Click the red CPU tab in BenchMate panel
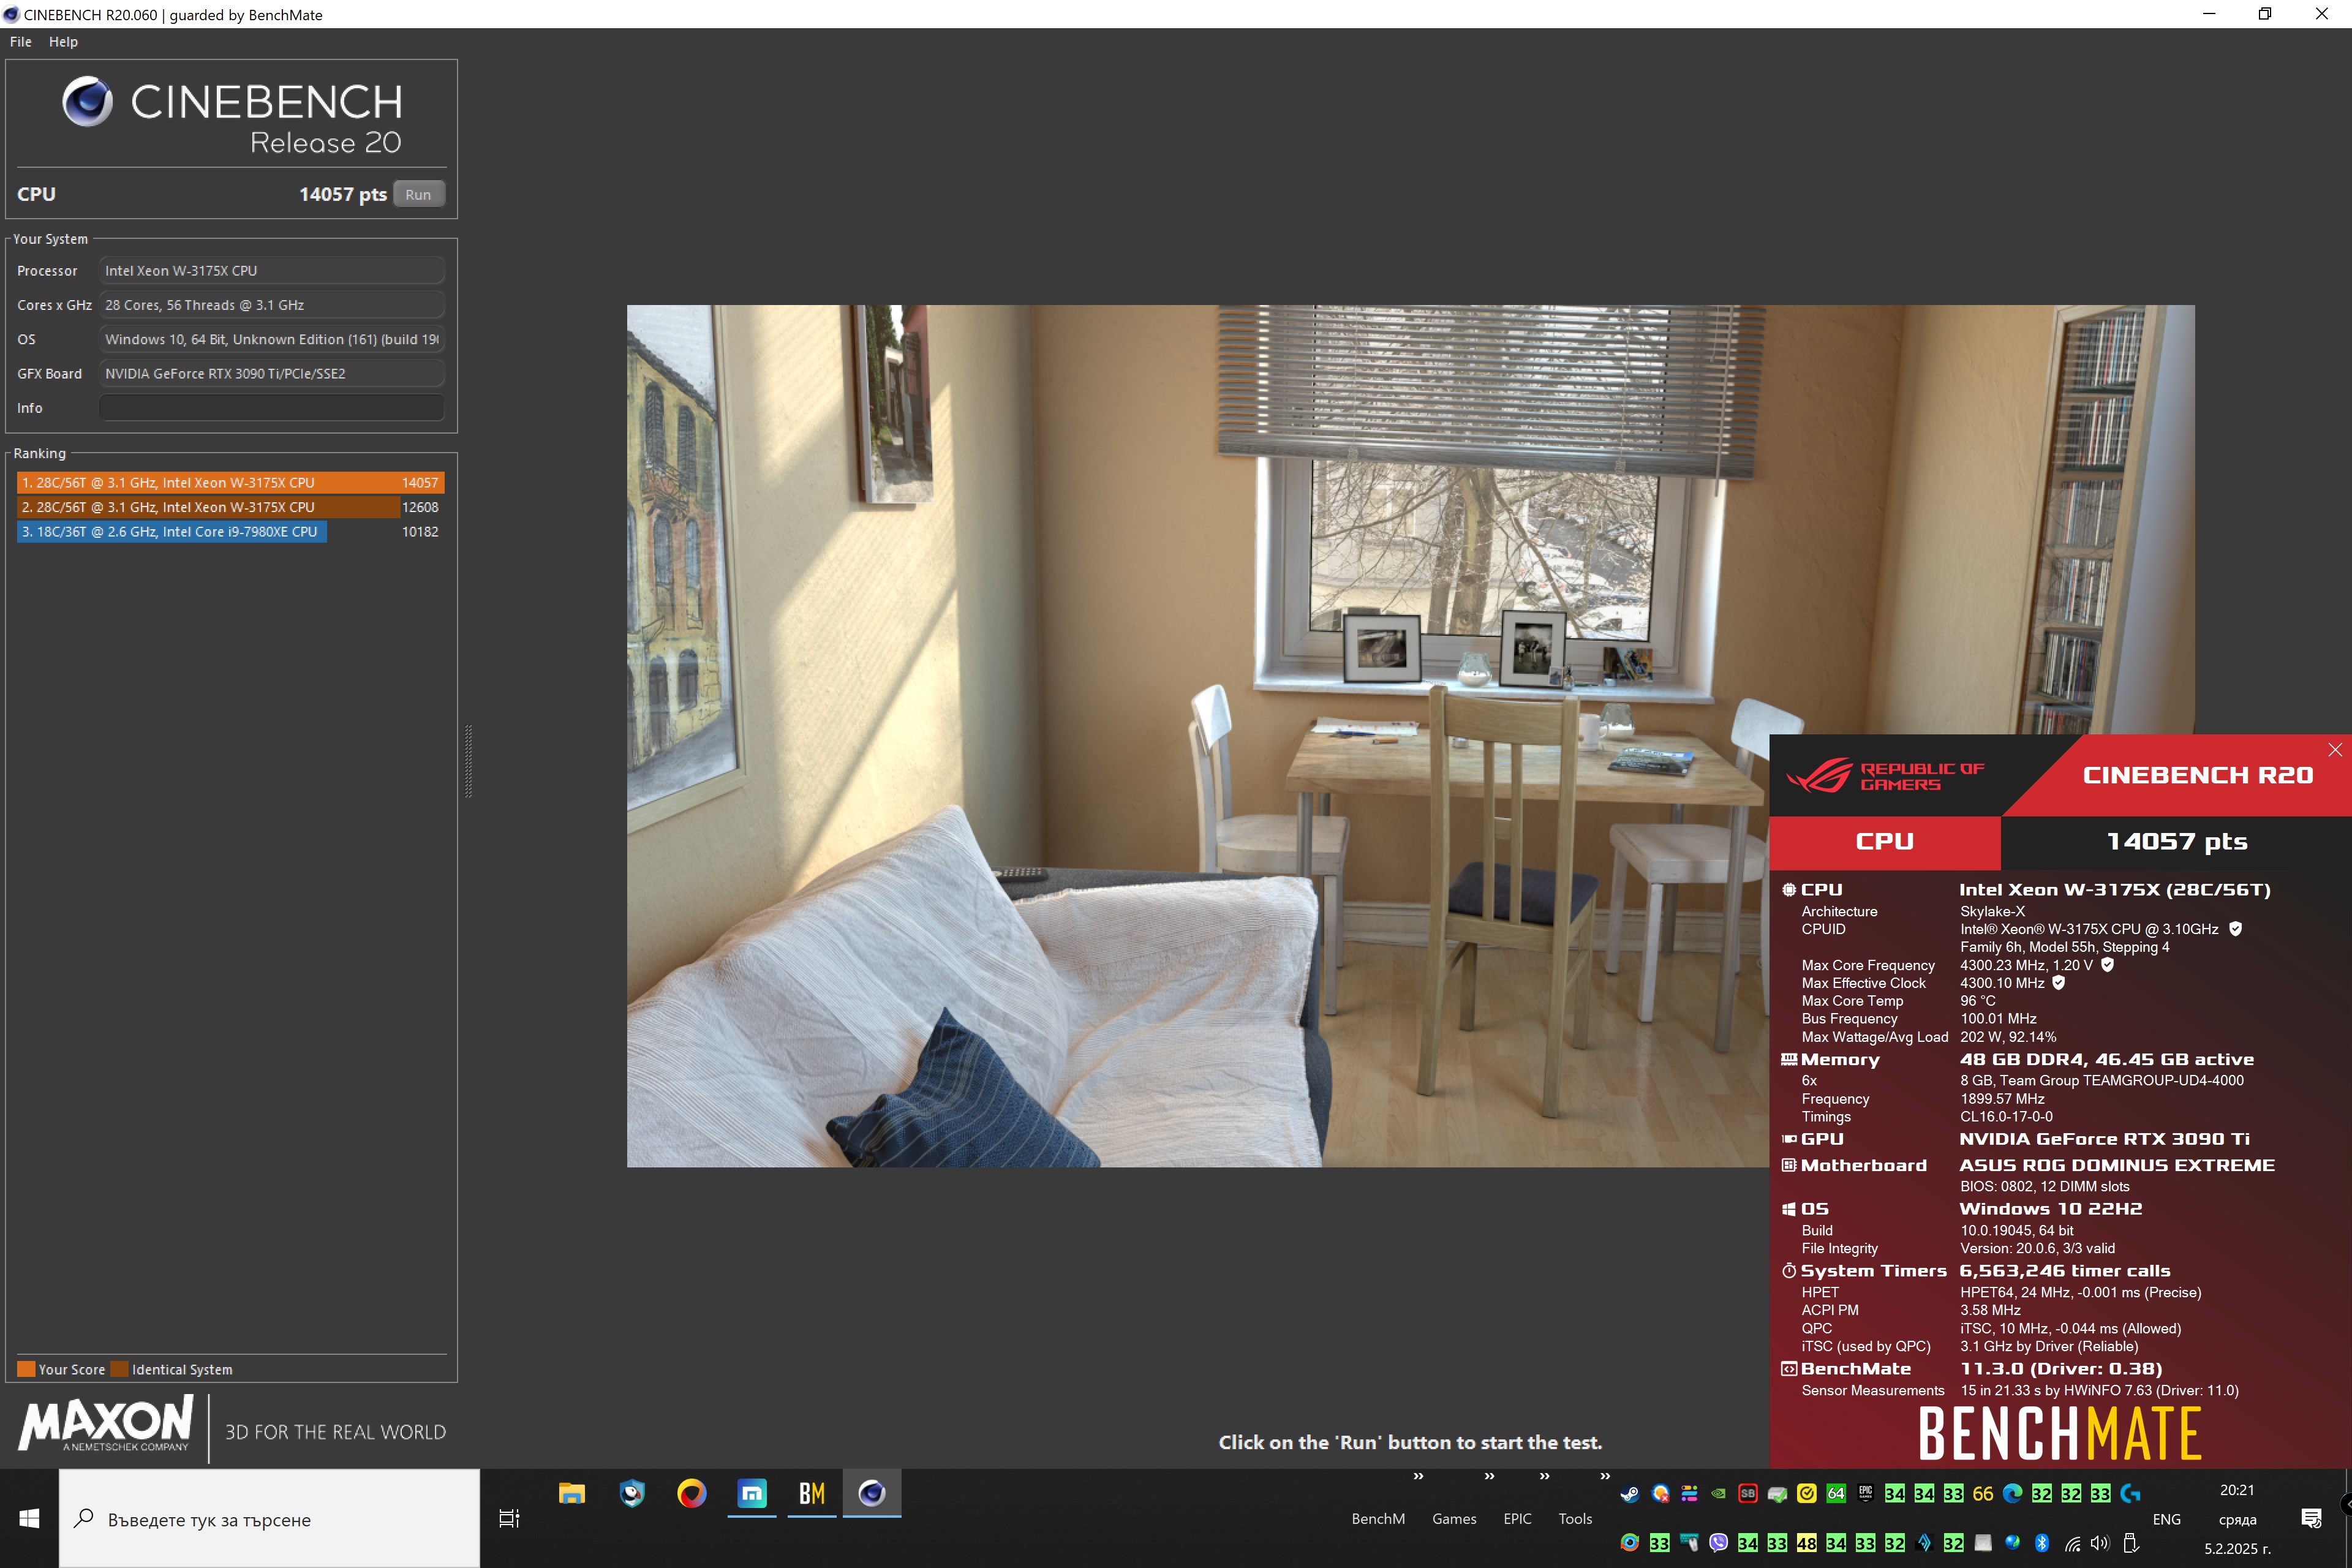 [x=1885, y=842]
